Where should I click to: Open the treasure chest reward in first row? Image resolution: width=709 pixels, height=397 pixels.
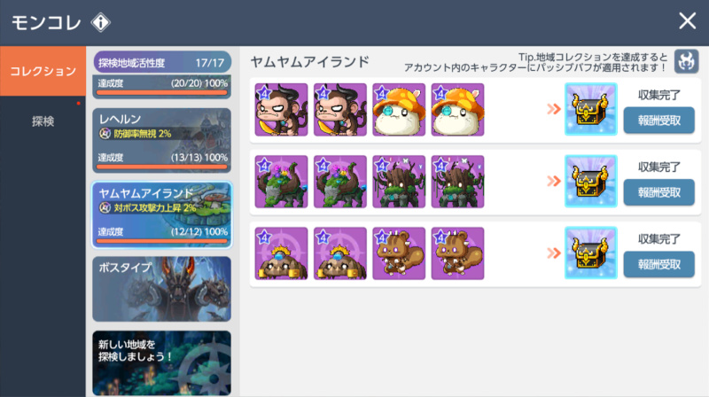[590, 109]
